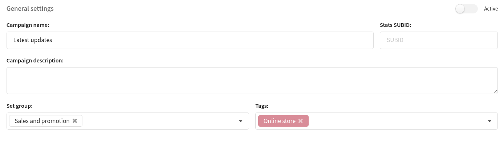The height and width of the screenshot is (143, 504).
Task: Toggle the Active campaign switch
Action: (467, 9)
